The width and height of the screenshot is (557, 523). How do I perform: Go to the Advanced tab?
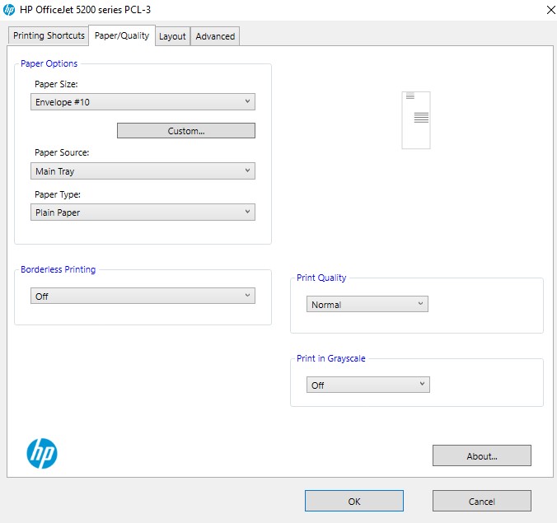click(215, 36)
